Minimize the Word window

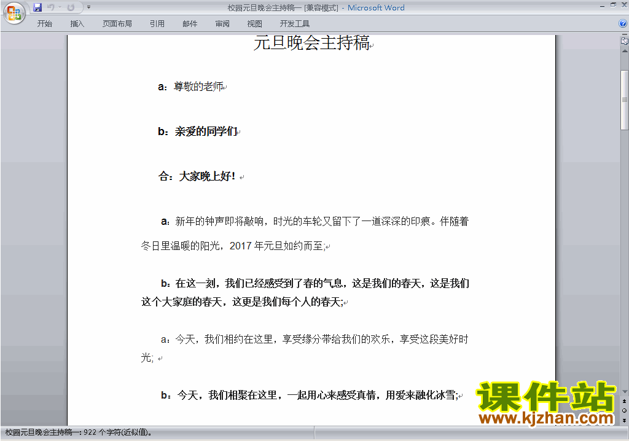(602, 6)
